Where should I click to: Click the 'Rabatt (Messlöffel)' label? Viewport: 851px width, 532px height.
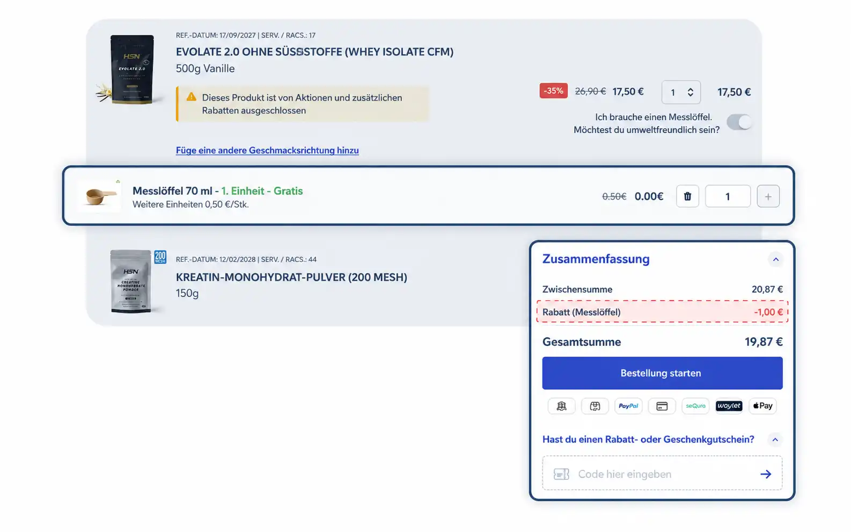pos(581,312)
